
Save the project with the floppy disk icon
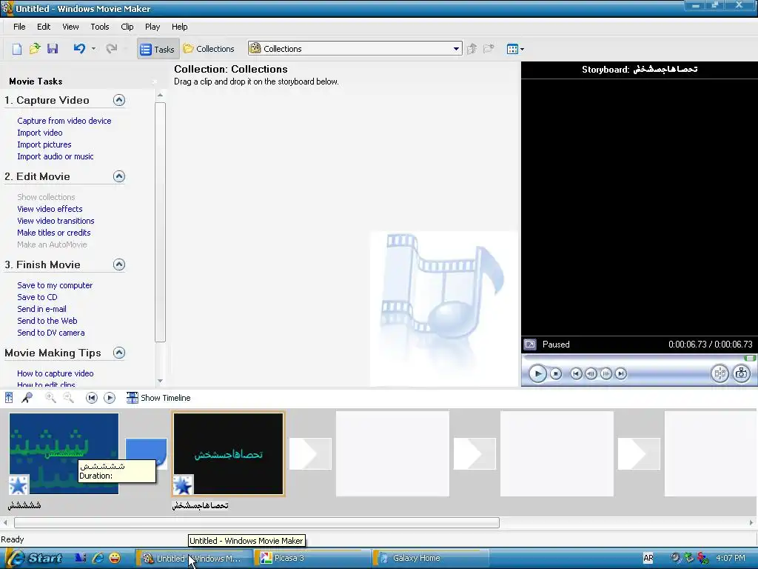pos(53,49)
